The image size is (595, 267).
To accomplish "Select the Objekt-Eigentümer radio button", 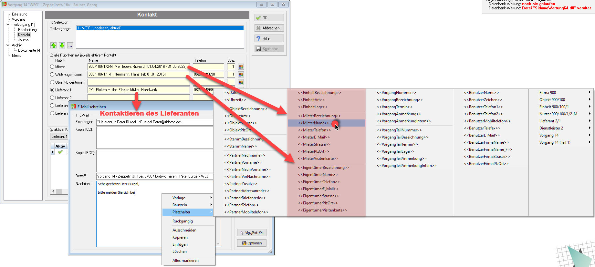I will point(52,82).
